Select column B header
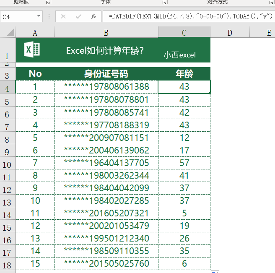Viewport: 275px width, 273px height. pyautogui.click(x=106, y=33)
